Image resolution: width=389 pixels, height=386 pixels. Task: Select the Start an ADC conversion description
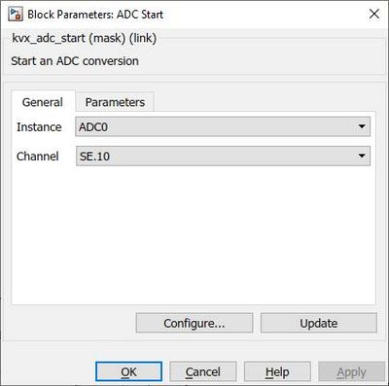coord(75,61)
